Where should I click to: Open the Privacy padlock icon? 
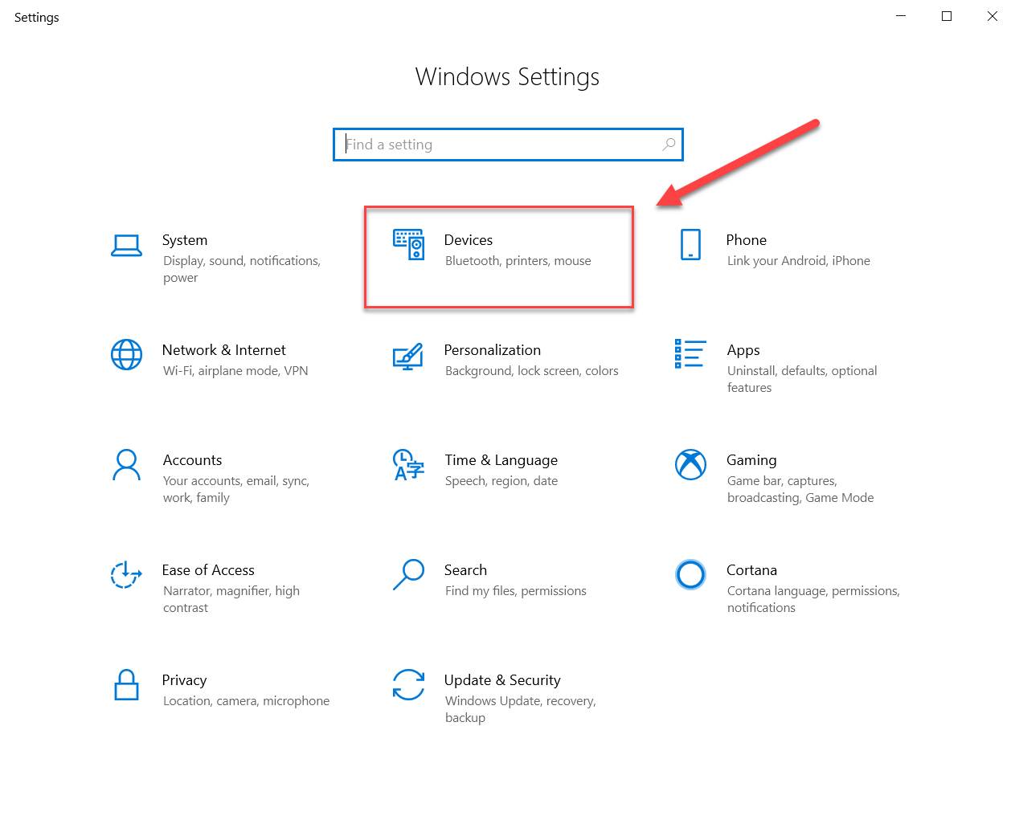[x=126, y=685]
